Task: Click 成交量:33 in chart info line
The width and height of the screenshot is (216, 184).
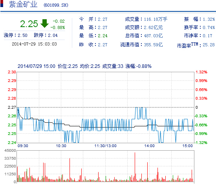Action: coord(113,66)
